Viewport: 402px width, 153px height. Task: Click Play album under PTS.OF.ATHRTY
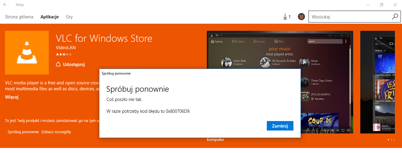pos(318,99)
